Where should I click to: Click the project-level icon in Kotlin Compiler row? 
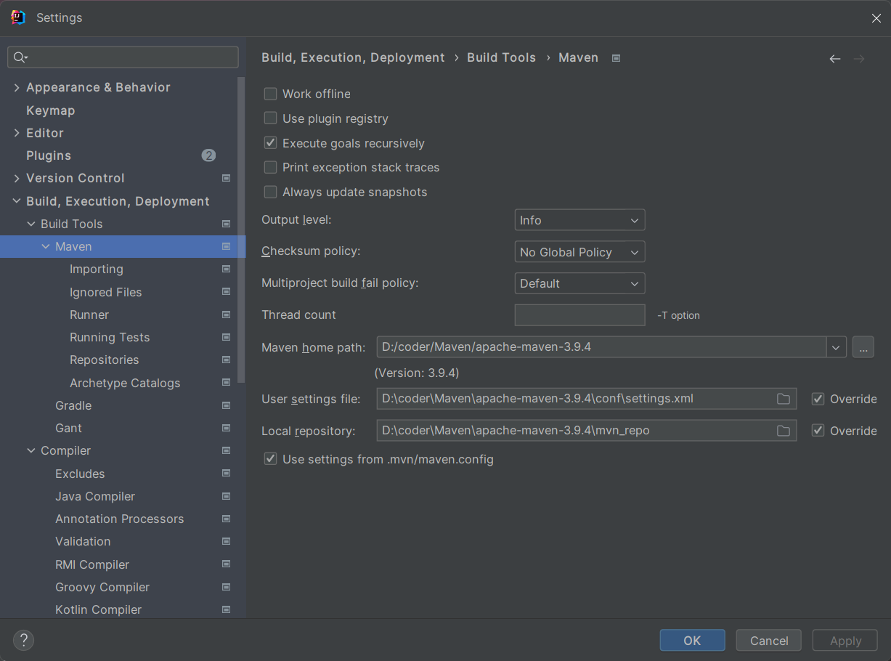pos(226,609)
